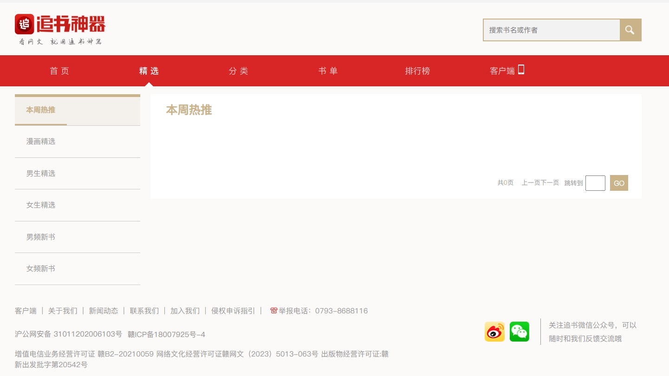
Task: Open the 新闻动态 footer link
Action: (104, 311)
